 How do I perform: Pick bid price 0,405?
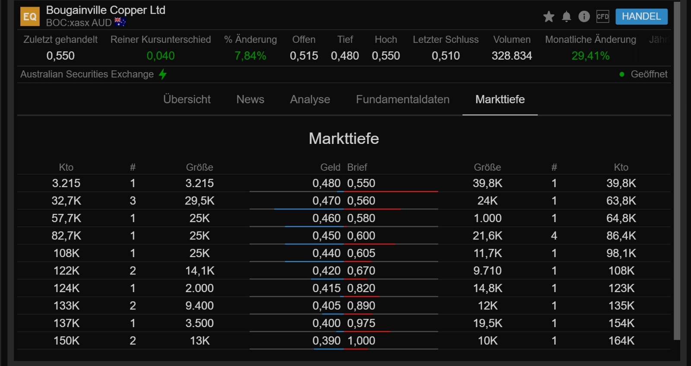coord(326,306)
